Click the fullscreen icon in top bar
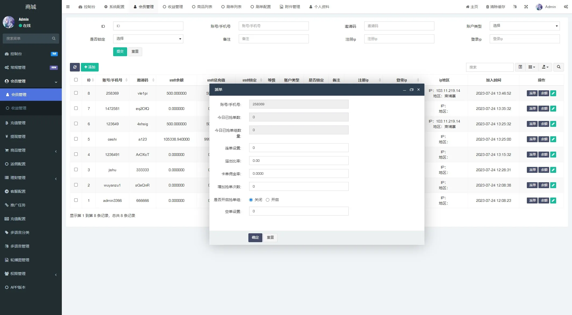Viewport: 572px width, 315px height. (x=526, y=7)
